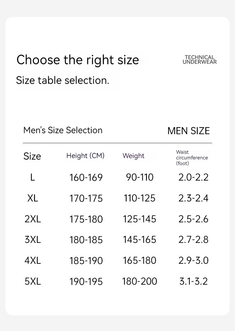Click the Weight column header
The image size is (235, 331).
134,156
